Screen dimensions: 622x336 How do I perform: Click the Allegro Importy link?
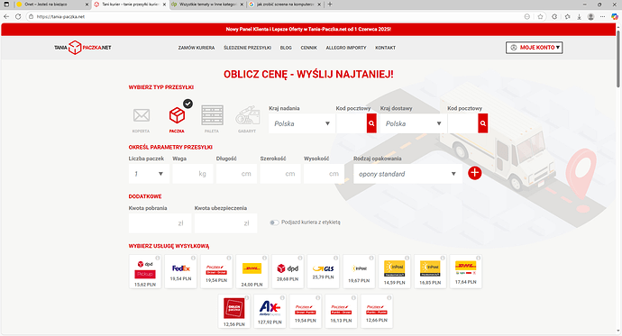click(346, 48)
